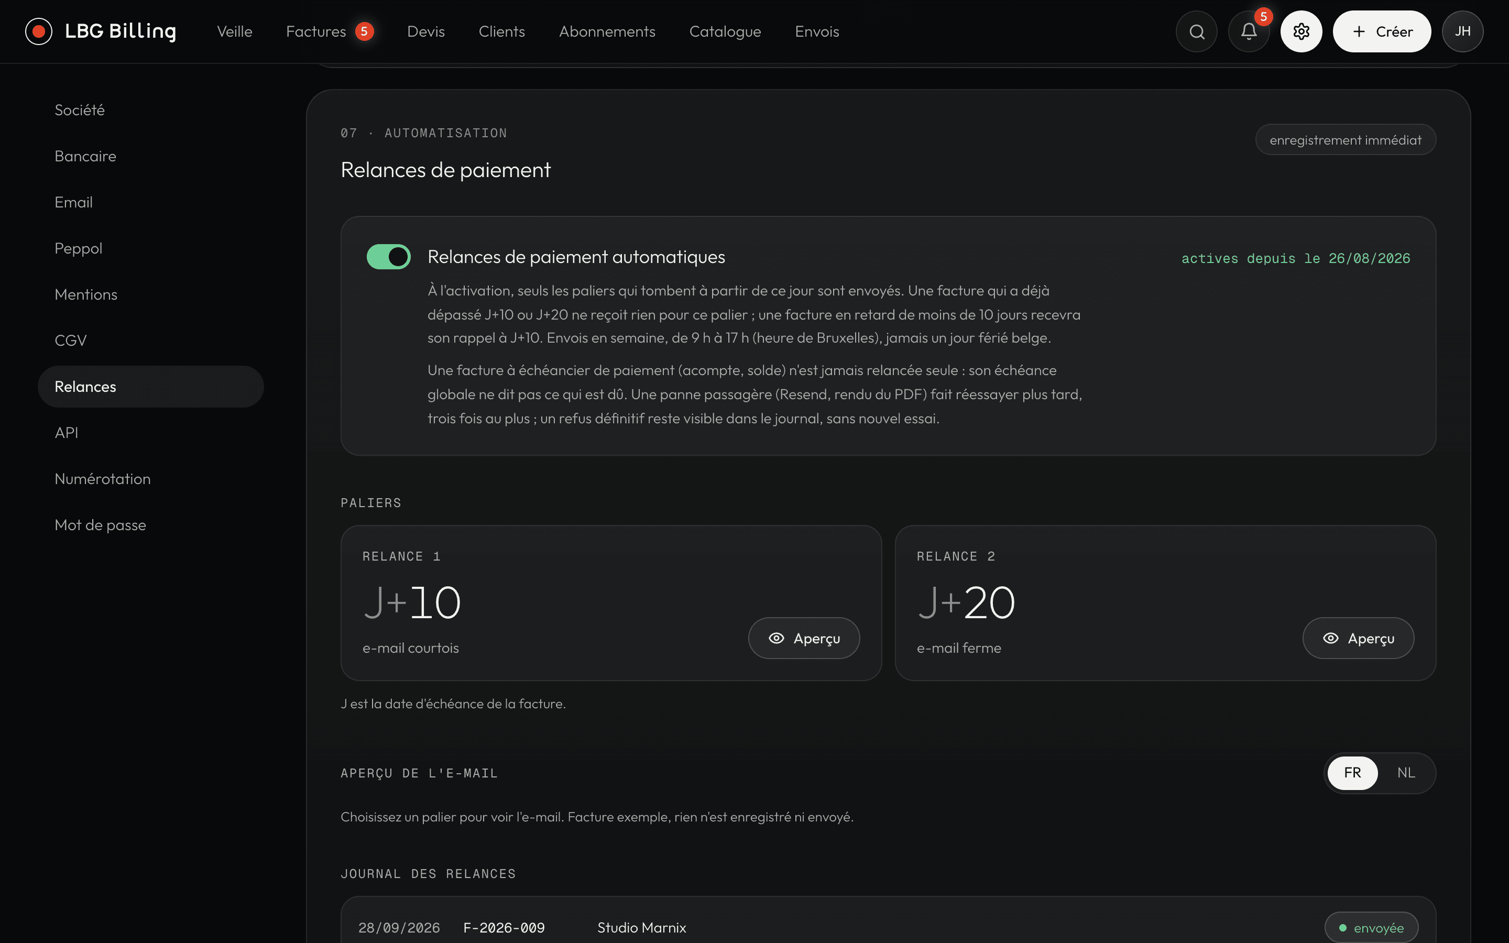Go to the Veille nav item
This screenshot has height=943, width=1509.
234,31
